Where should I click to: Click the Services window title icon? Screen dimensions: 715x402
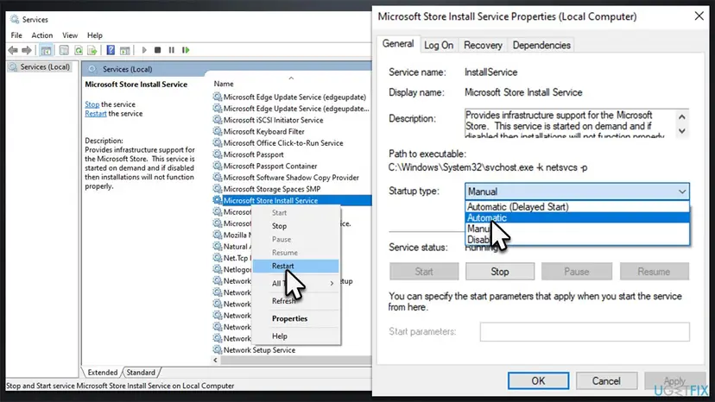[x=15, y=19]
